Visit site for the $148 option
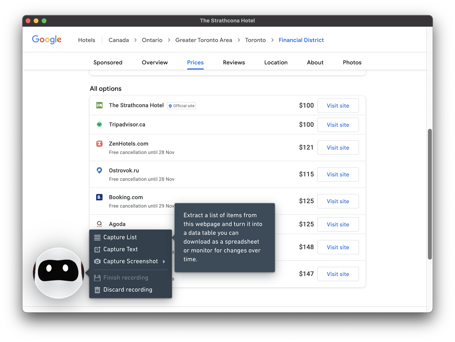Viewport: 455px width, 342px height. pos(338,247)
